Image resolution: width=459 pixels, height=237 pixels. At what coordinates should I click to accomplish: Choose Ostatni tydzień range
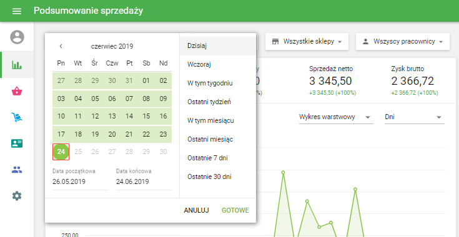[218, 102]
